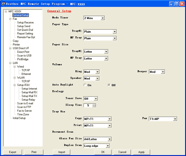Image resolution: width=186 pixels, height=156 pixels.
Task: Select Auto Daylight Off option
Action: pyautogui.click(x=109, y=85)
